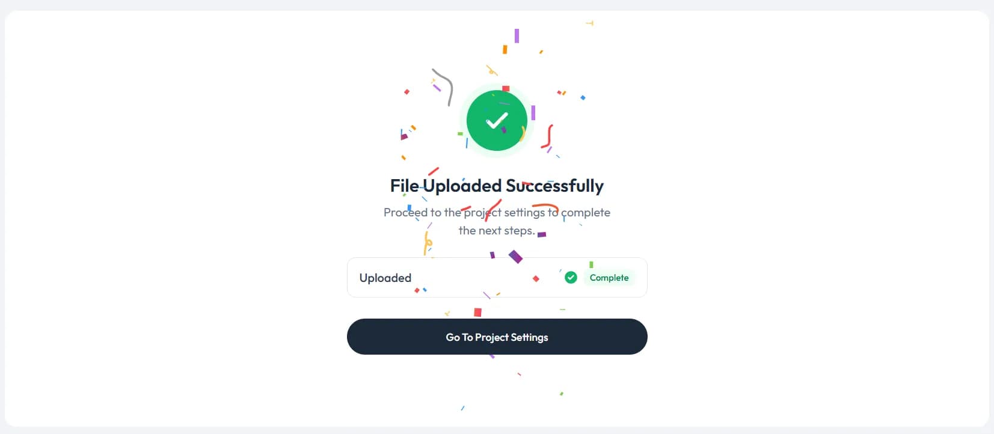The width and height of the screenshot is (994, 434).
Task: Click the red curved streamer right of checkmark
Action: click(548, 136)
